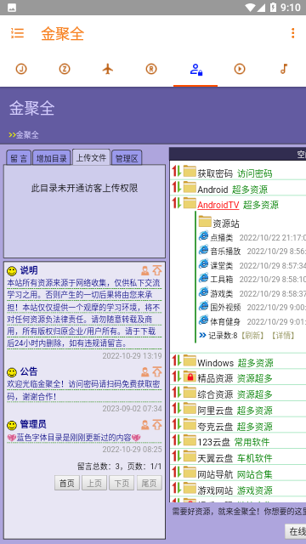Click the >>金聚全 breadcrumb link
Screen dimensions: 306x544
coord(24,134)
